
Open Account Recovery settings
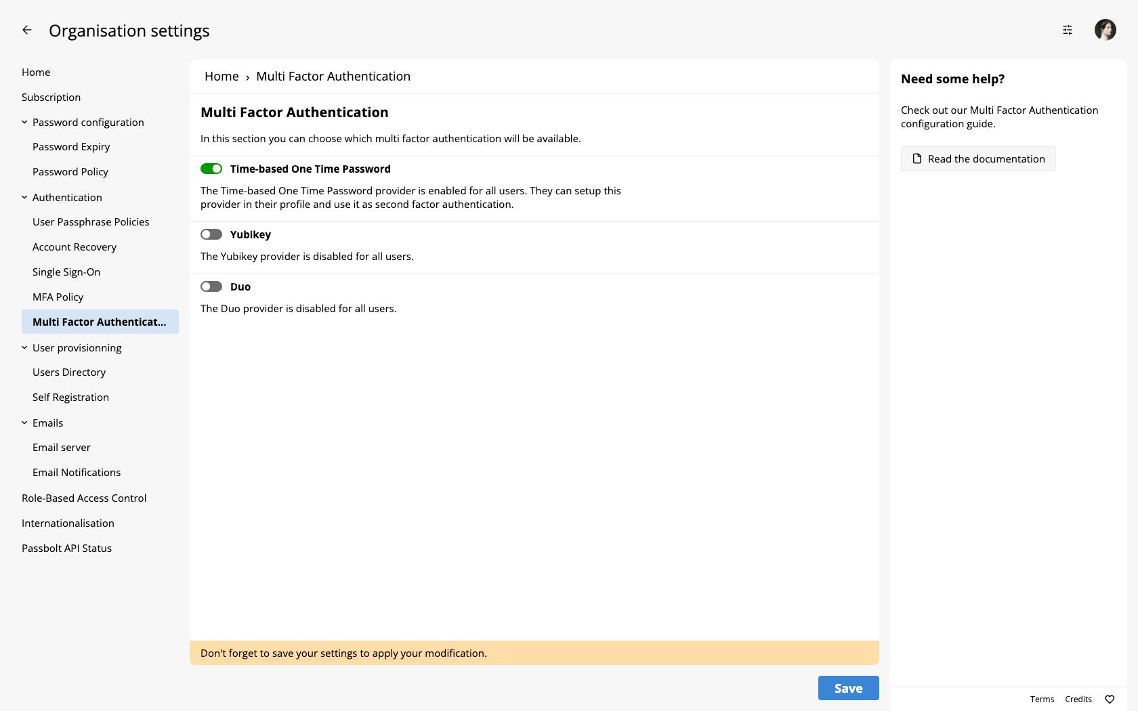coord(75,247)
